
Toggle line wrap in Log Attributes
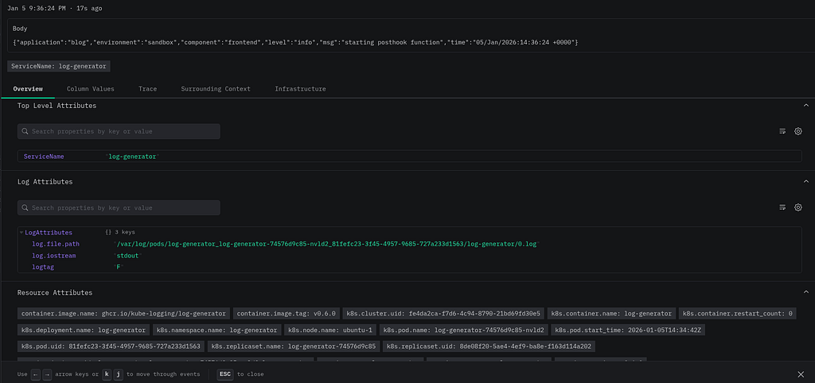point(782,207)
